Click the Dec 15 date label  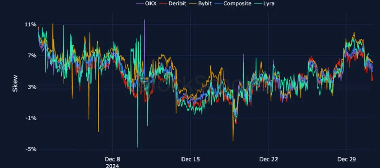(190, 159)
